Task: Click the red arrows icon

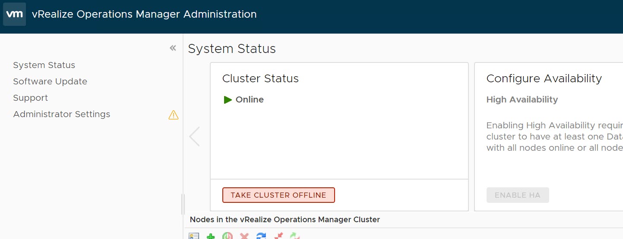Action: [278, 236]
